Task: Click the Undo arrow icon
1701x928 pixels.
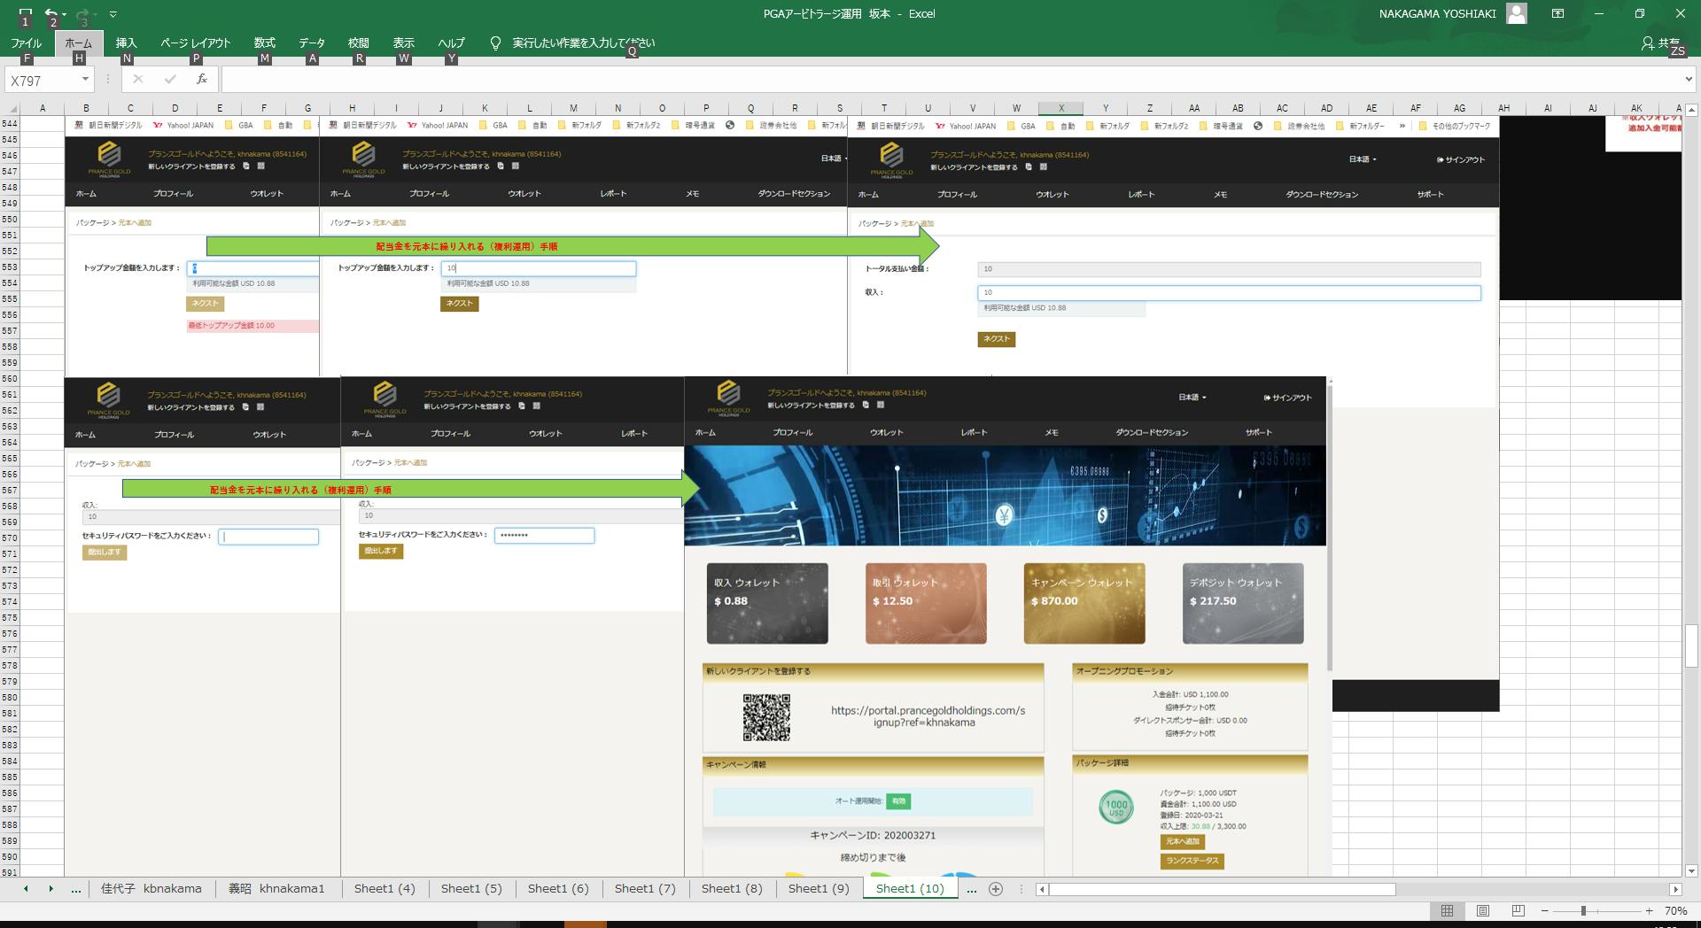Action: pos(51,13)
